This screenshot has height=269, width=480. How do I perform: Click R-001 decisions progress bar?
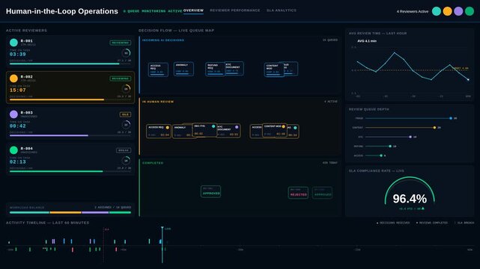[70, 64]
